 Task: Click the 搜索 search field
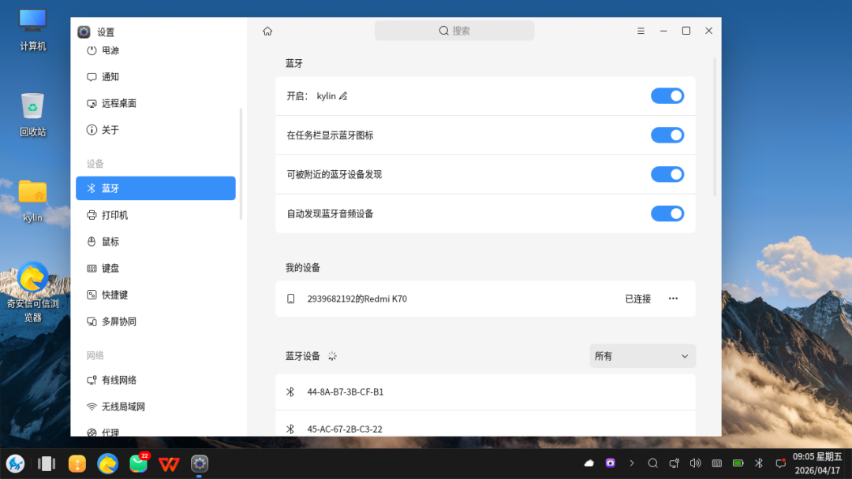(x=454, y=31)
